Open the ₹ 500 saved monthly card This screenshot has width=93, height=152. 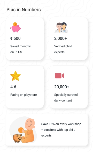(x=25, y=39)
